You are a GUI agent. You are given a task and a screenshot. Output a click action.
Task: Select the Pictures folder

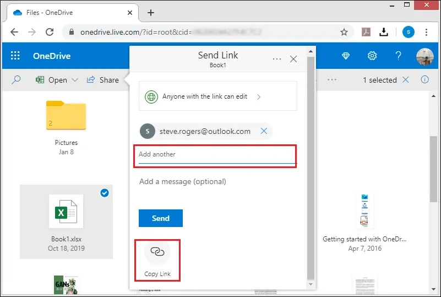tap(66, 115)
